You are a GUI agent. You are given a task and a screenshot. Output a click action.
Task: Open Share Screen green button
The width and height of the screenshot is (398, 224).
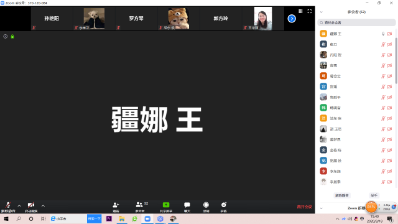(166, 207)
